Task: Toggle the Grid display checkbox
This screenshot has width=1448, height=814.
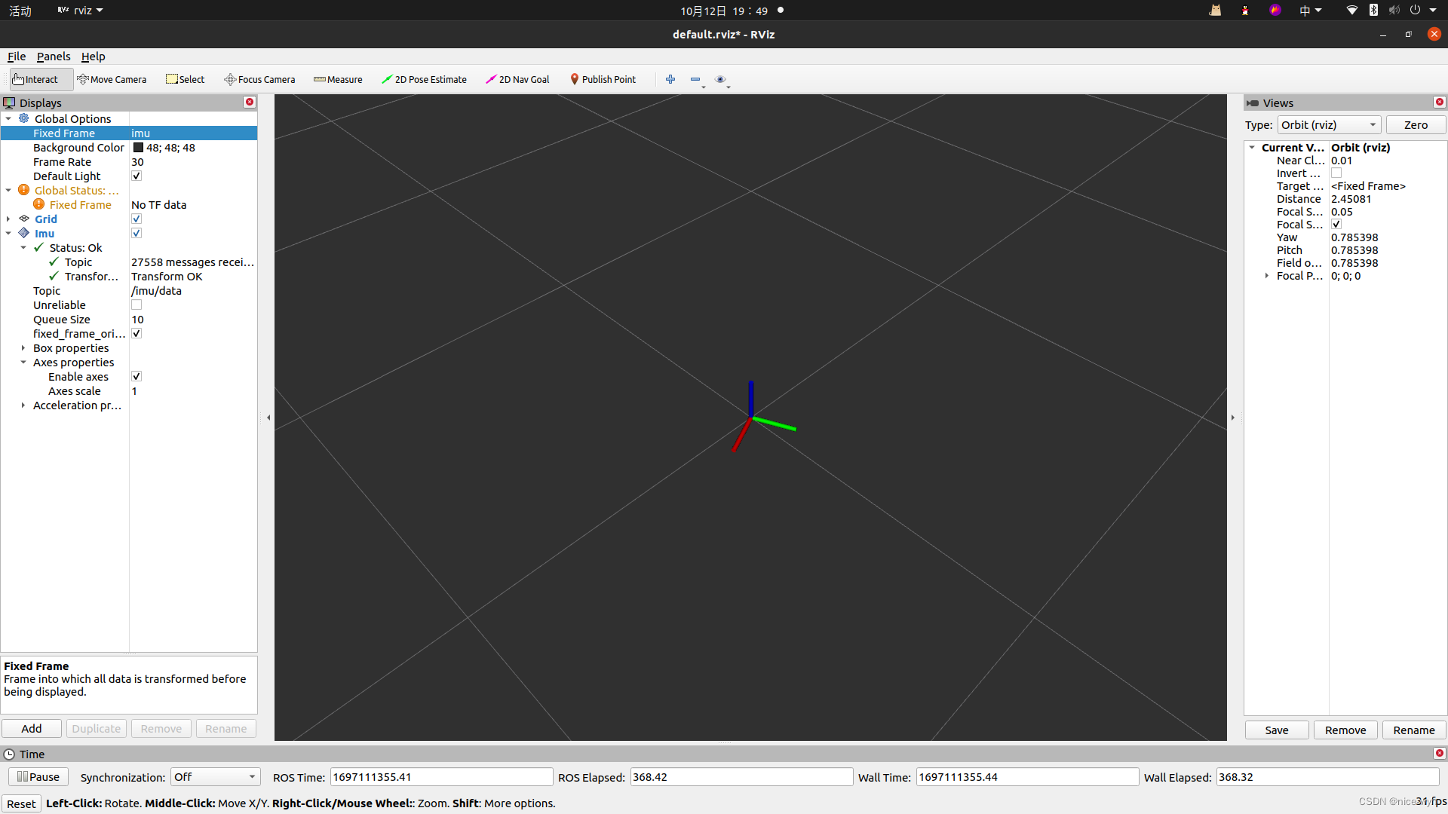Action: point(137,219)
